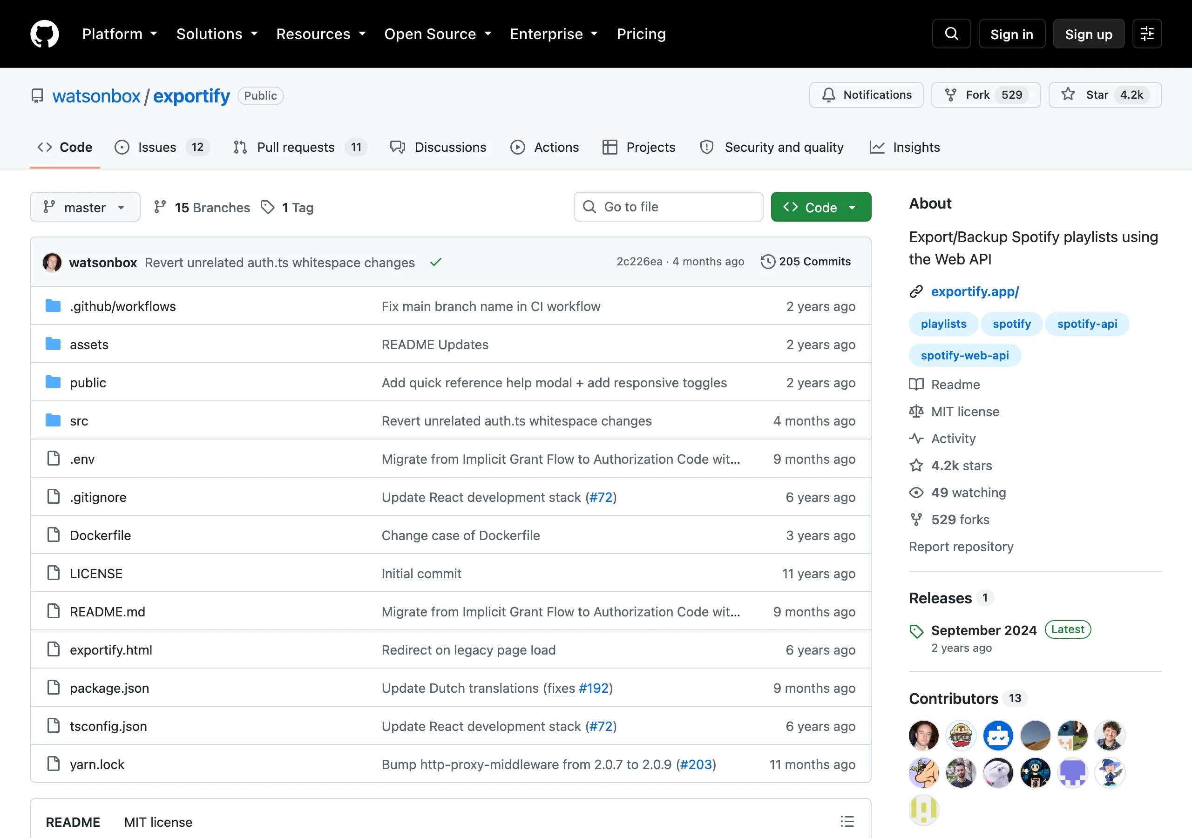1192x838 pixels.
Task: Click the book icon next to Readme
Action: (916, 384)
